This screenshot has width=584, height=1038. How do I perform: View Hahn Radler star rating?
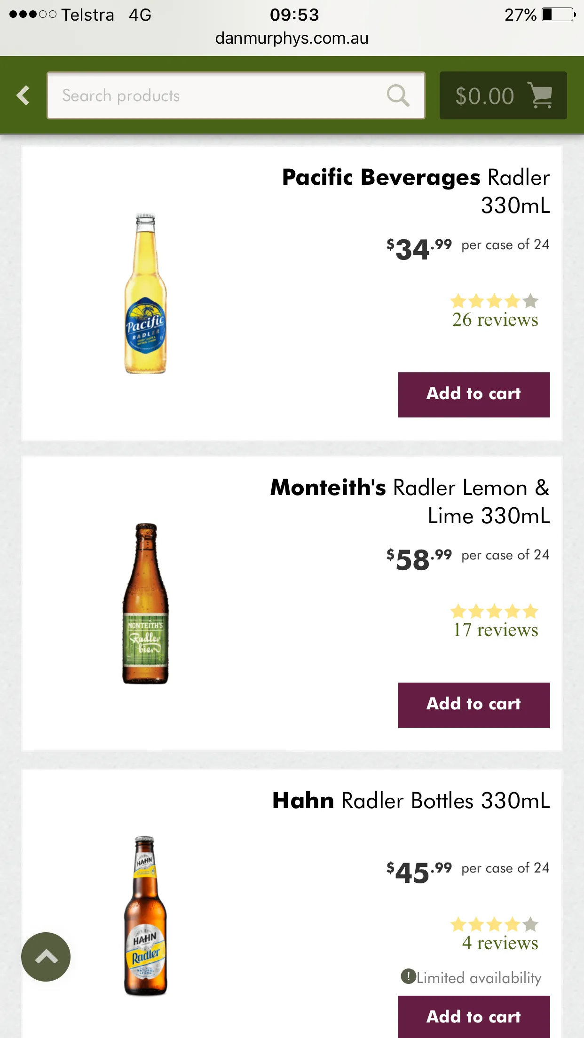[494, 924]
